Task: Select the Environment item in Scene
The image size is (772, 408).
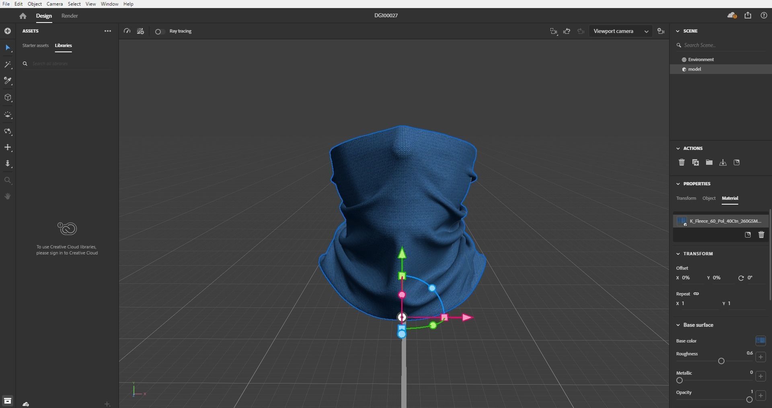Action: pyautogui.click(x=701, y=59)
